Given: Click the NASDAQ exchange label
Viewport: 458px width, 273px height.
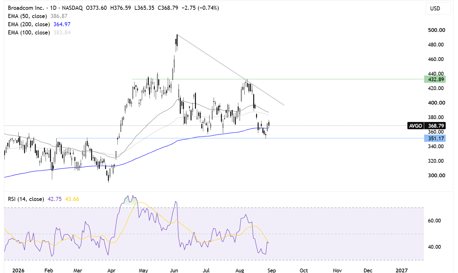Looking at the screenshot, I should tap(72, 8).
